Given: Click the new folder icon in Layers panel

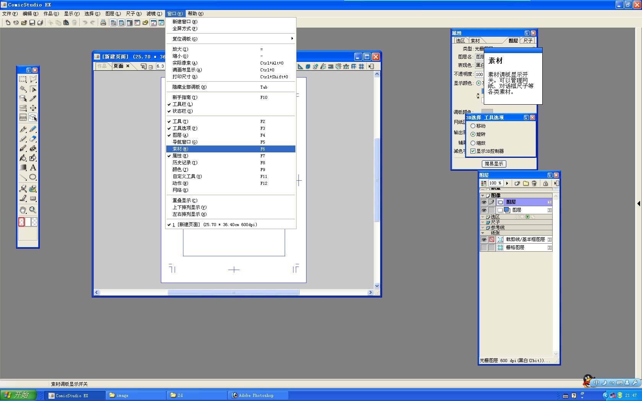Looking at the screenshot, I should 526,183.
